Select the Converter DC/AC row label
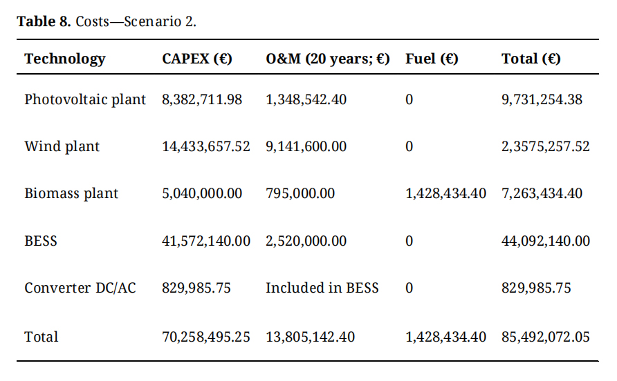Image resolution: width=617 pixels, height=381 pixels. coord(80,288)
